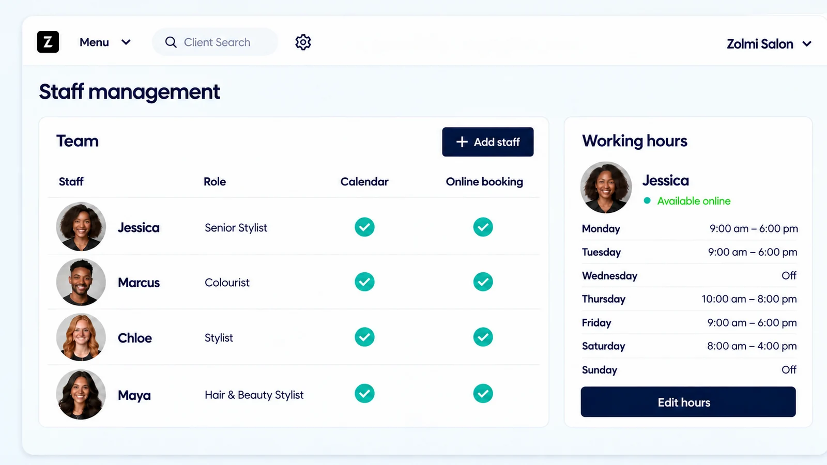The width and height of the screenshot is (827, 465).
Task: Select Marcus's avatar photo
Action: (x=81, y=282)
